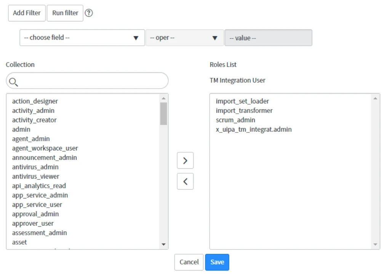392x274 pixels.
Task: Save the roles list
Action: click(217, 262)
